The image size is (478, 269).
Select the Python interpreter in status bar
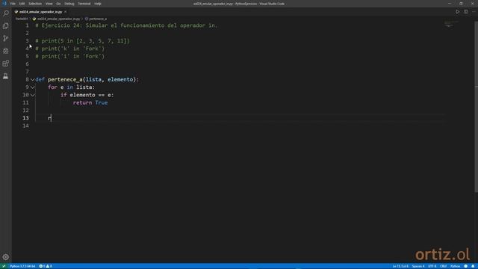click(x=22, y=266)
